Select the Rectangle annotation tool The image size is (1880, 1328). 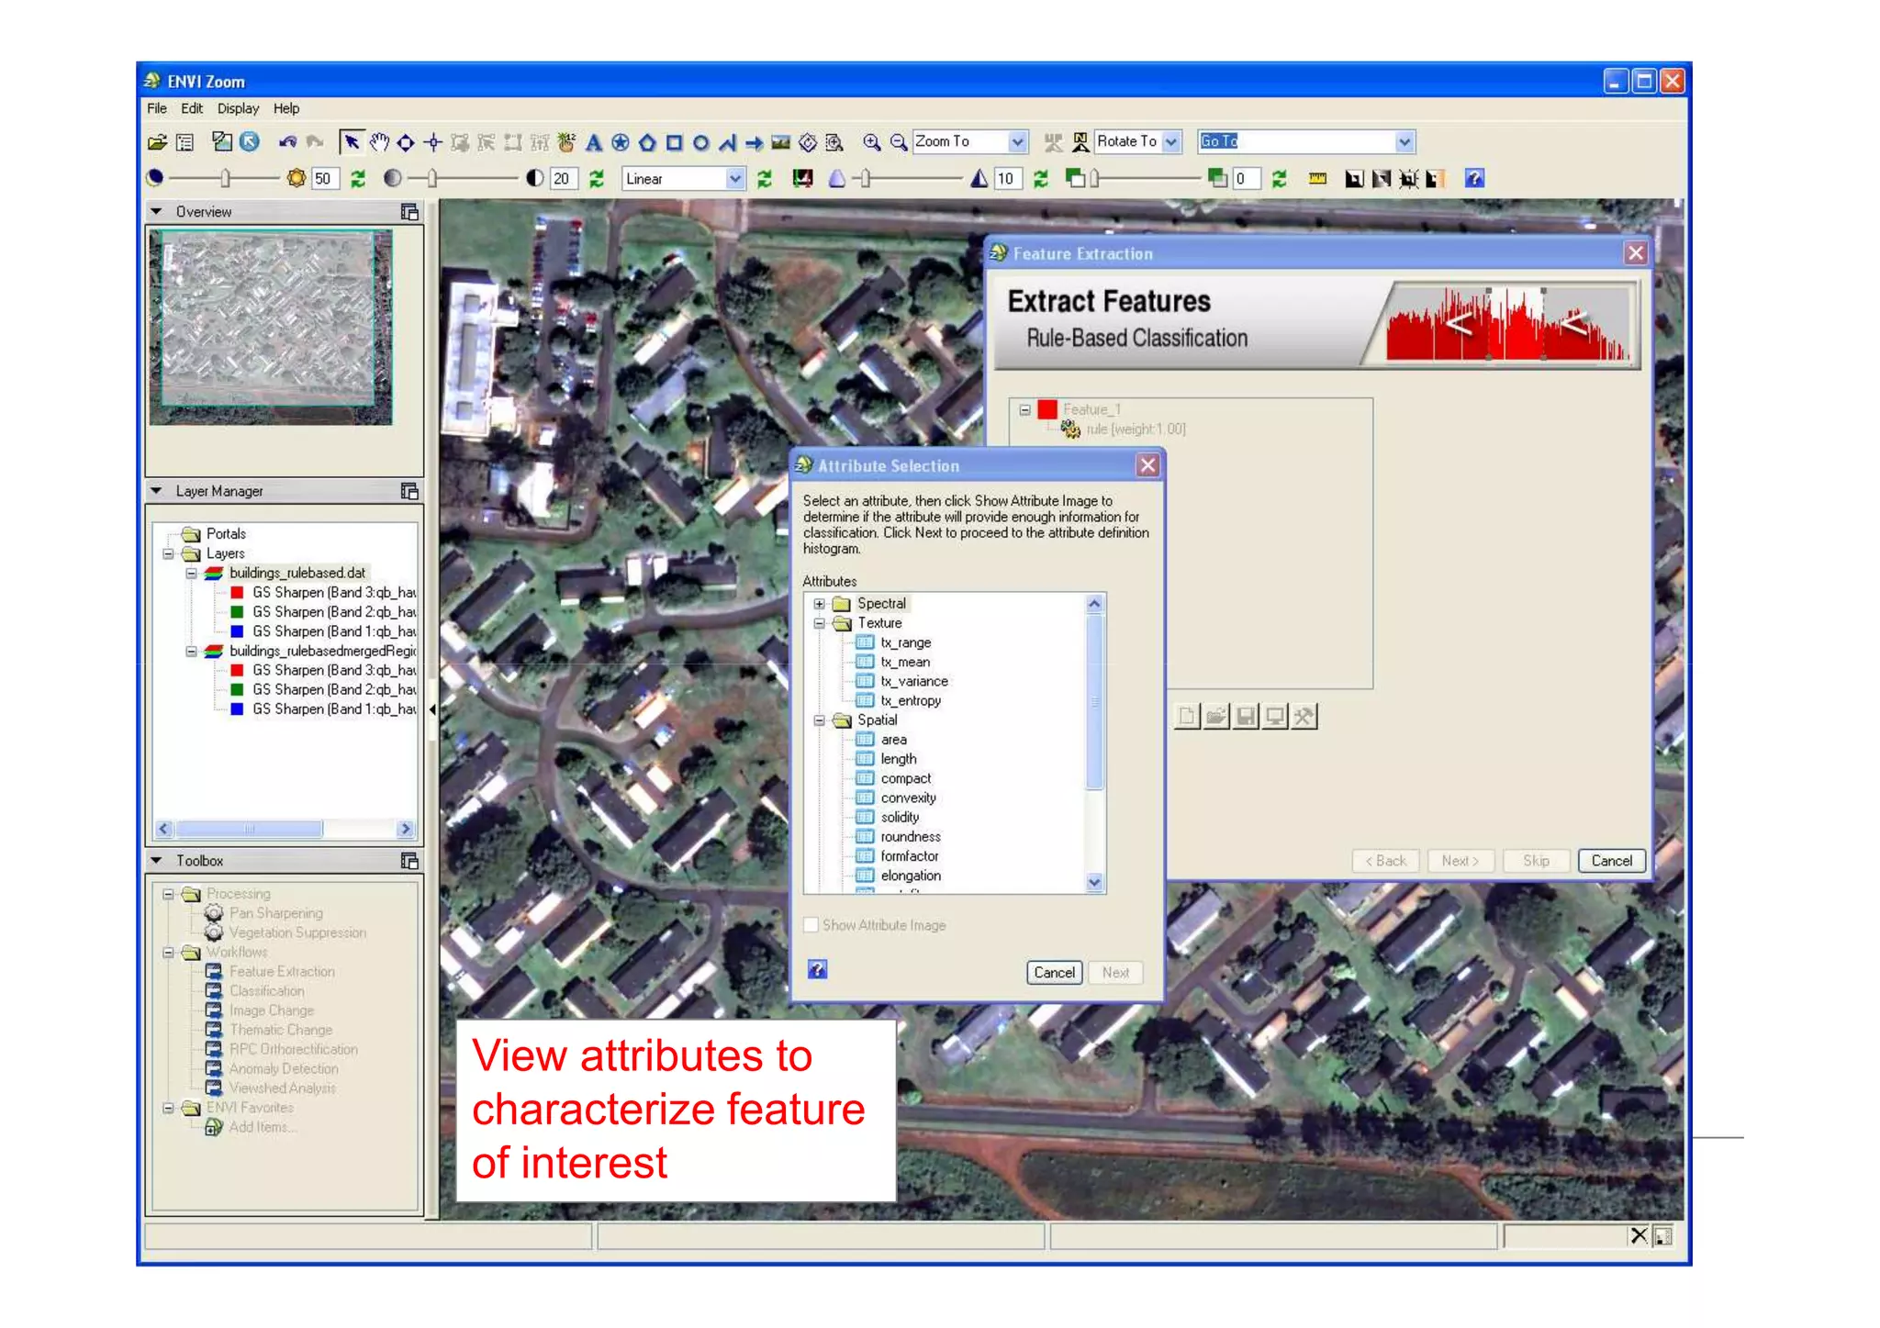point(674,142)
